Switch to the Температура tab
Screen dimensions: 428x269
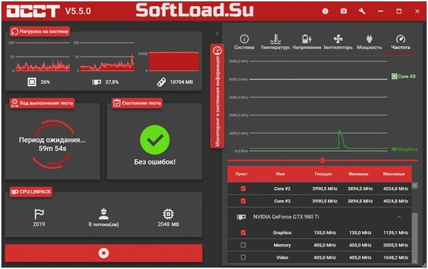coord(275,42)
